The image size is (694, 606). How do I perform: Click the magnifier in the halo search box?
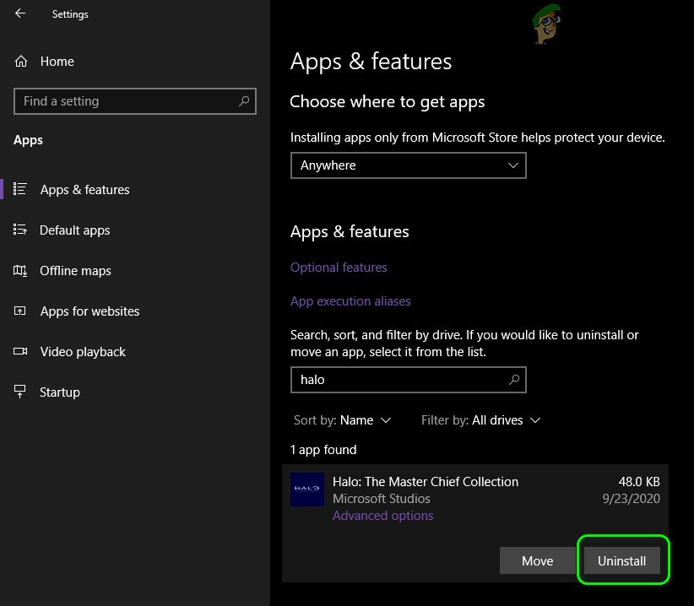[514, 380]
